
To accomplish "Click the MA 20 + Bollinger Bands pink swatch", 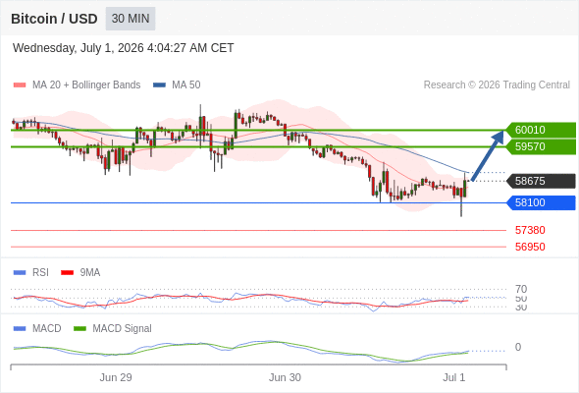I will tap(20, 85).
